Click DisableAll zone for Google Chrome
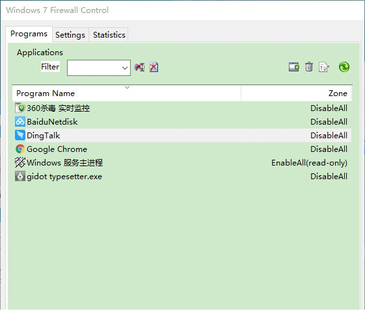Image resolution: width=365 pixels, height=322 pixels. pos(329,149)
